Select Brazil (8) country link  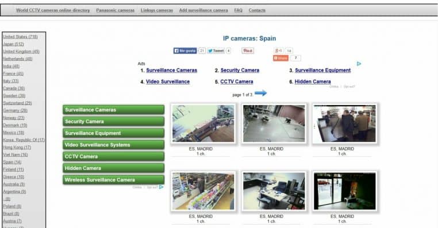pyautogui.click(x=11, y=214)
